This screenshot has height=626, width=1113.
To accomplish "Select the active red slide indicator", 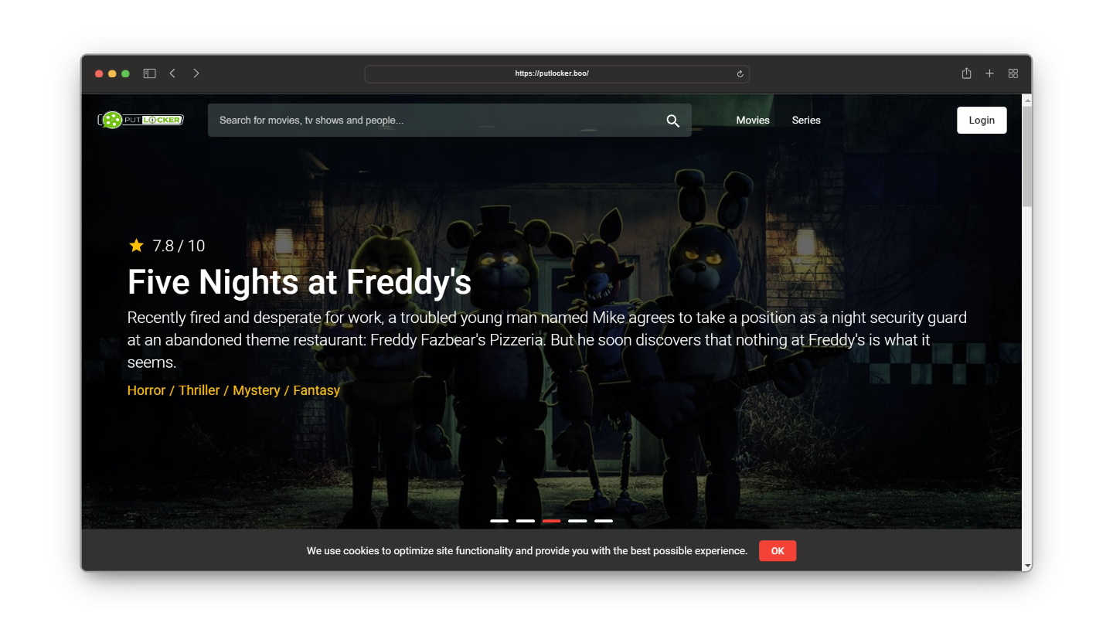I will (551, 521).
